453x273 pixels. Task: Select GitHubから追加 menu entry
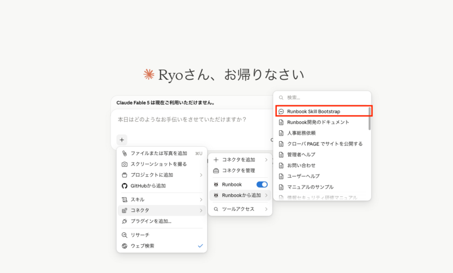coord(162,186)
